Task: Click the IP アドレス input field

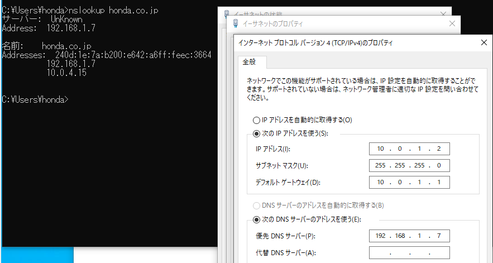Action: 409,149
